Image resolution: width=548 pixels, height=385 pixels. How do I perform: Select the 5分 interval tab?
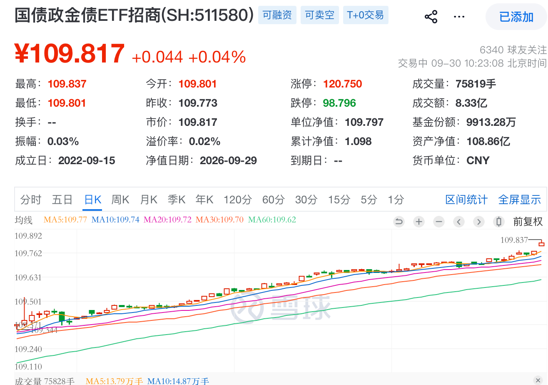[x=369, y=200]
